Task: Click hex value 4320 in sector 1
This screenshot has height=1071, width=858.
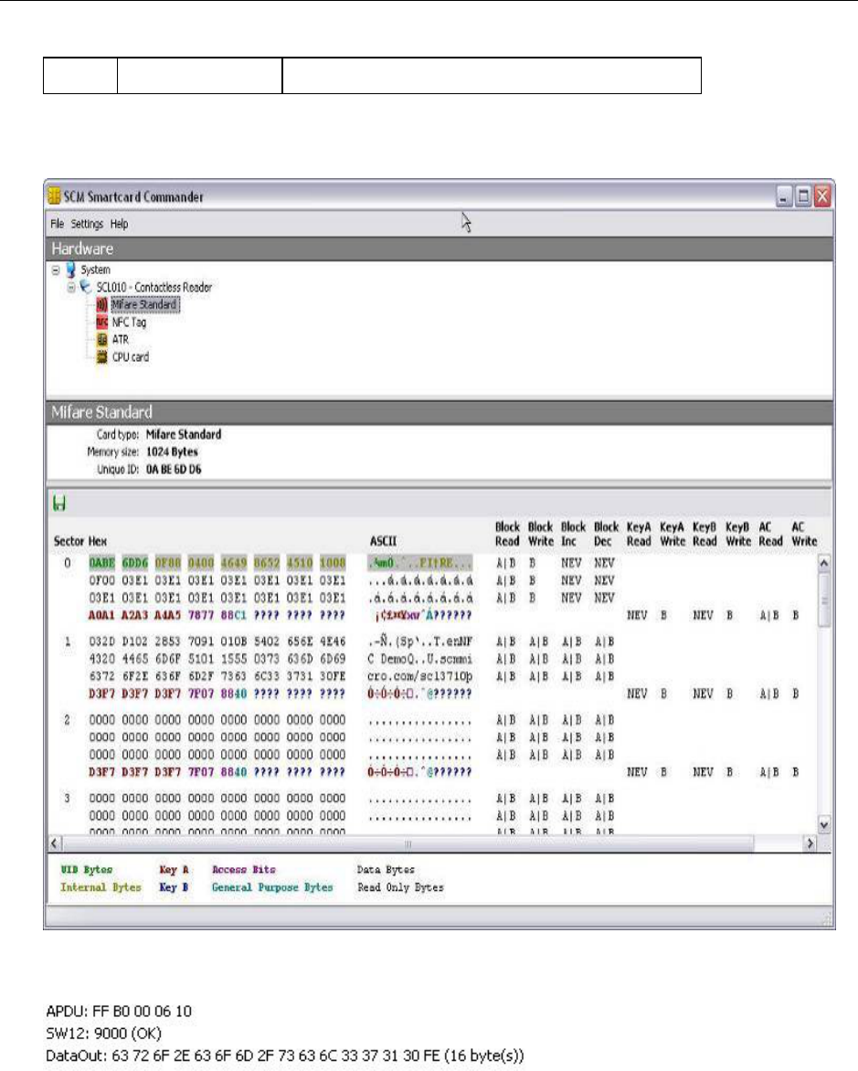Action: coord(101,659)
